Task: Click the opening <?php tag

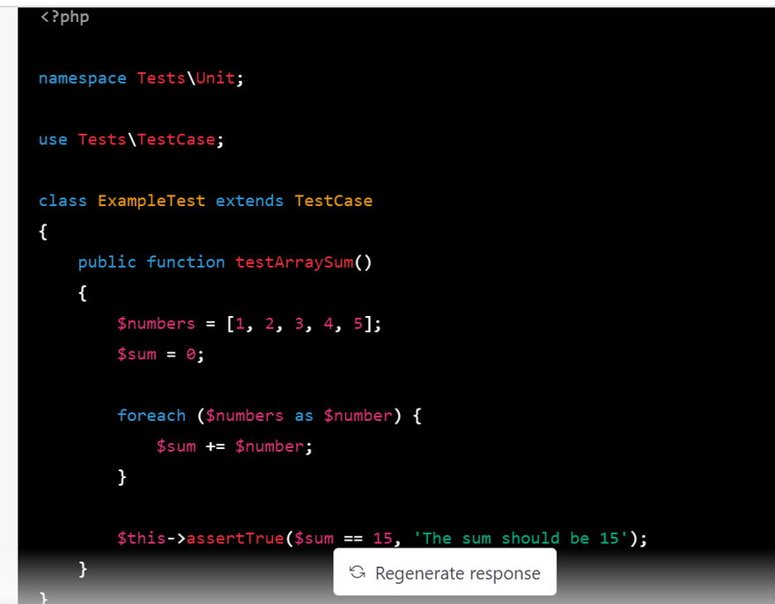Action: (x=63, y=17)
